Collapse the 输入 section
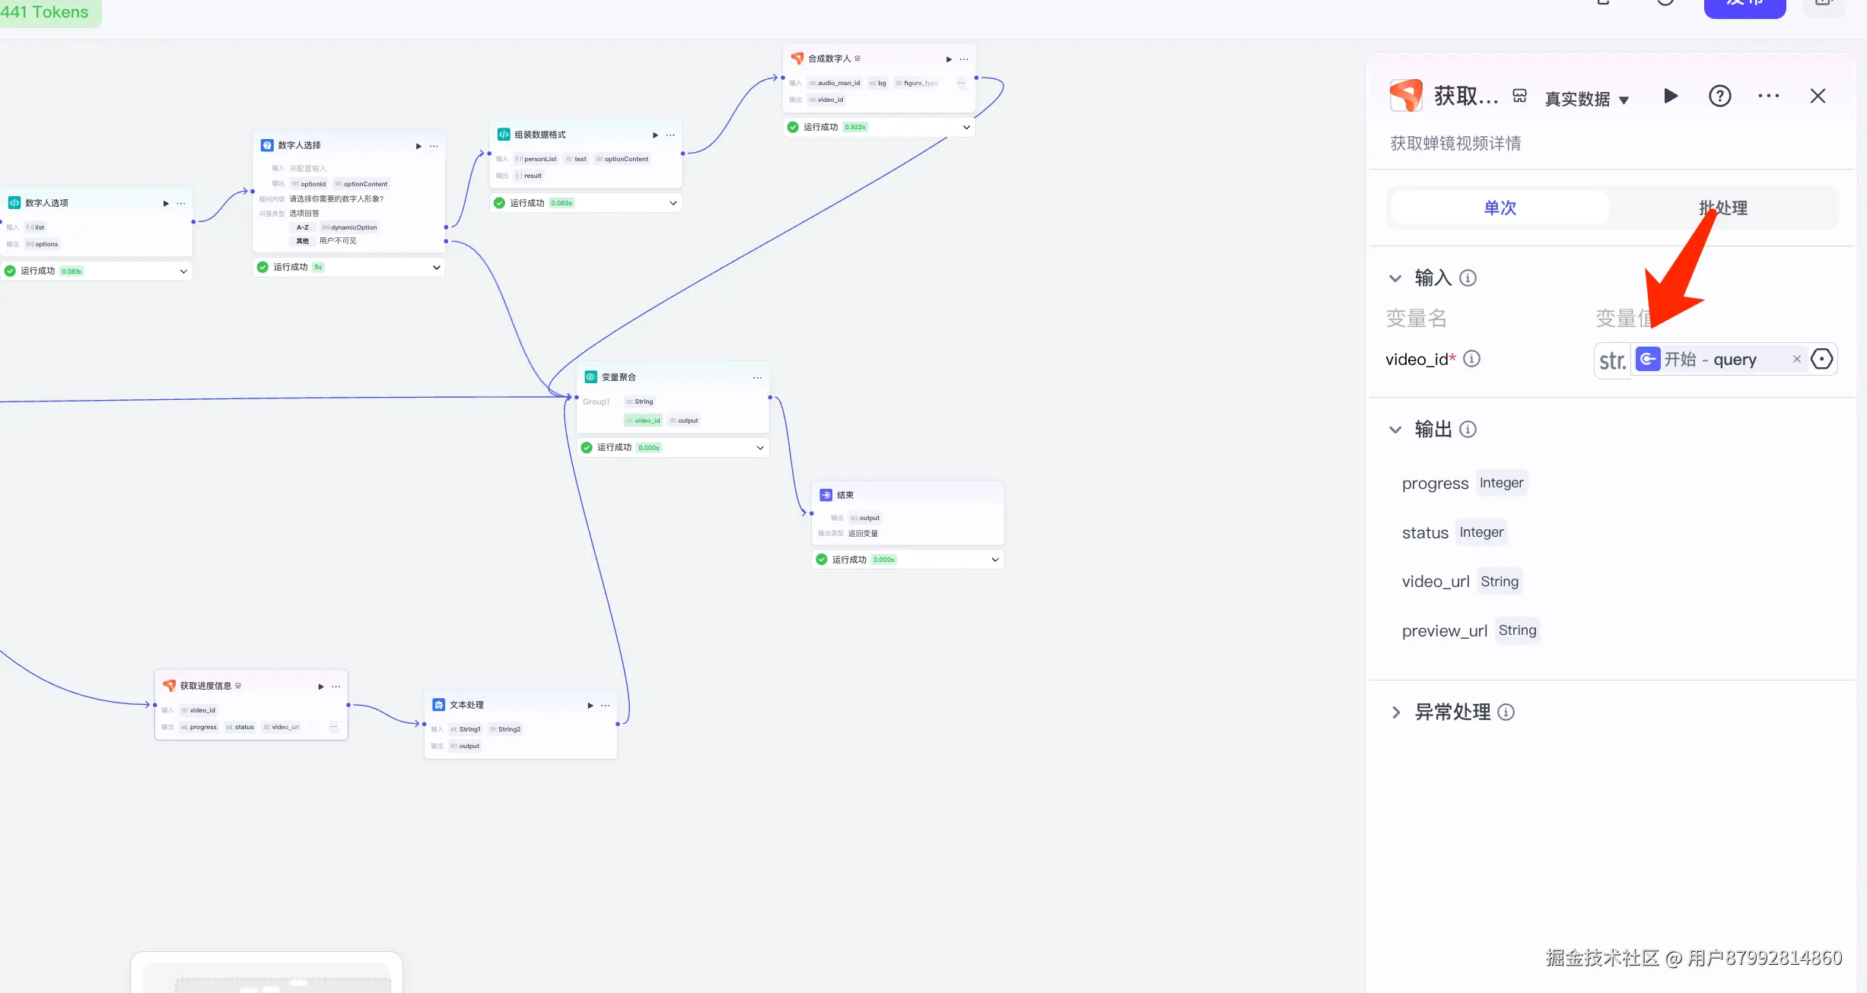This screenshot has height=993, width=1867. click(1395, 278)
